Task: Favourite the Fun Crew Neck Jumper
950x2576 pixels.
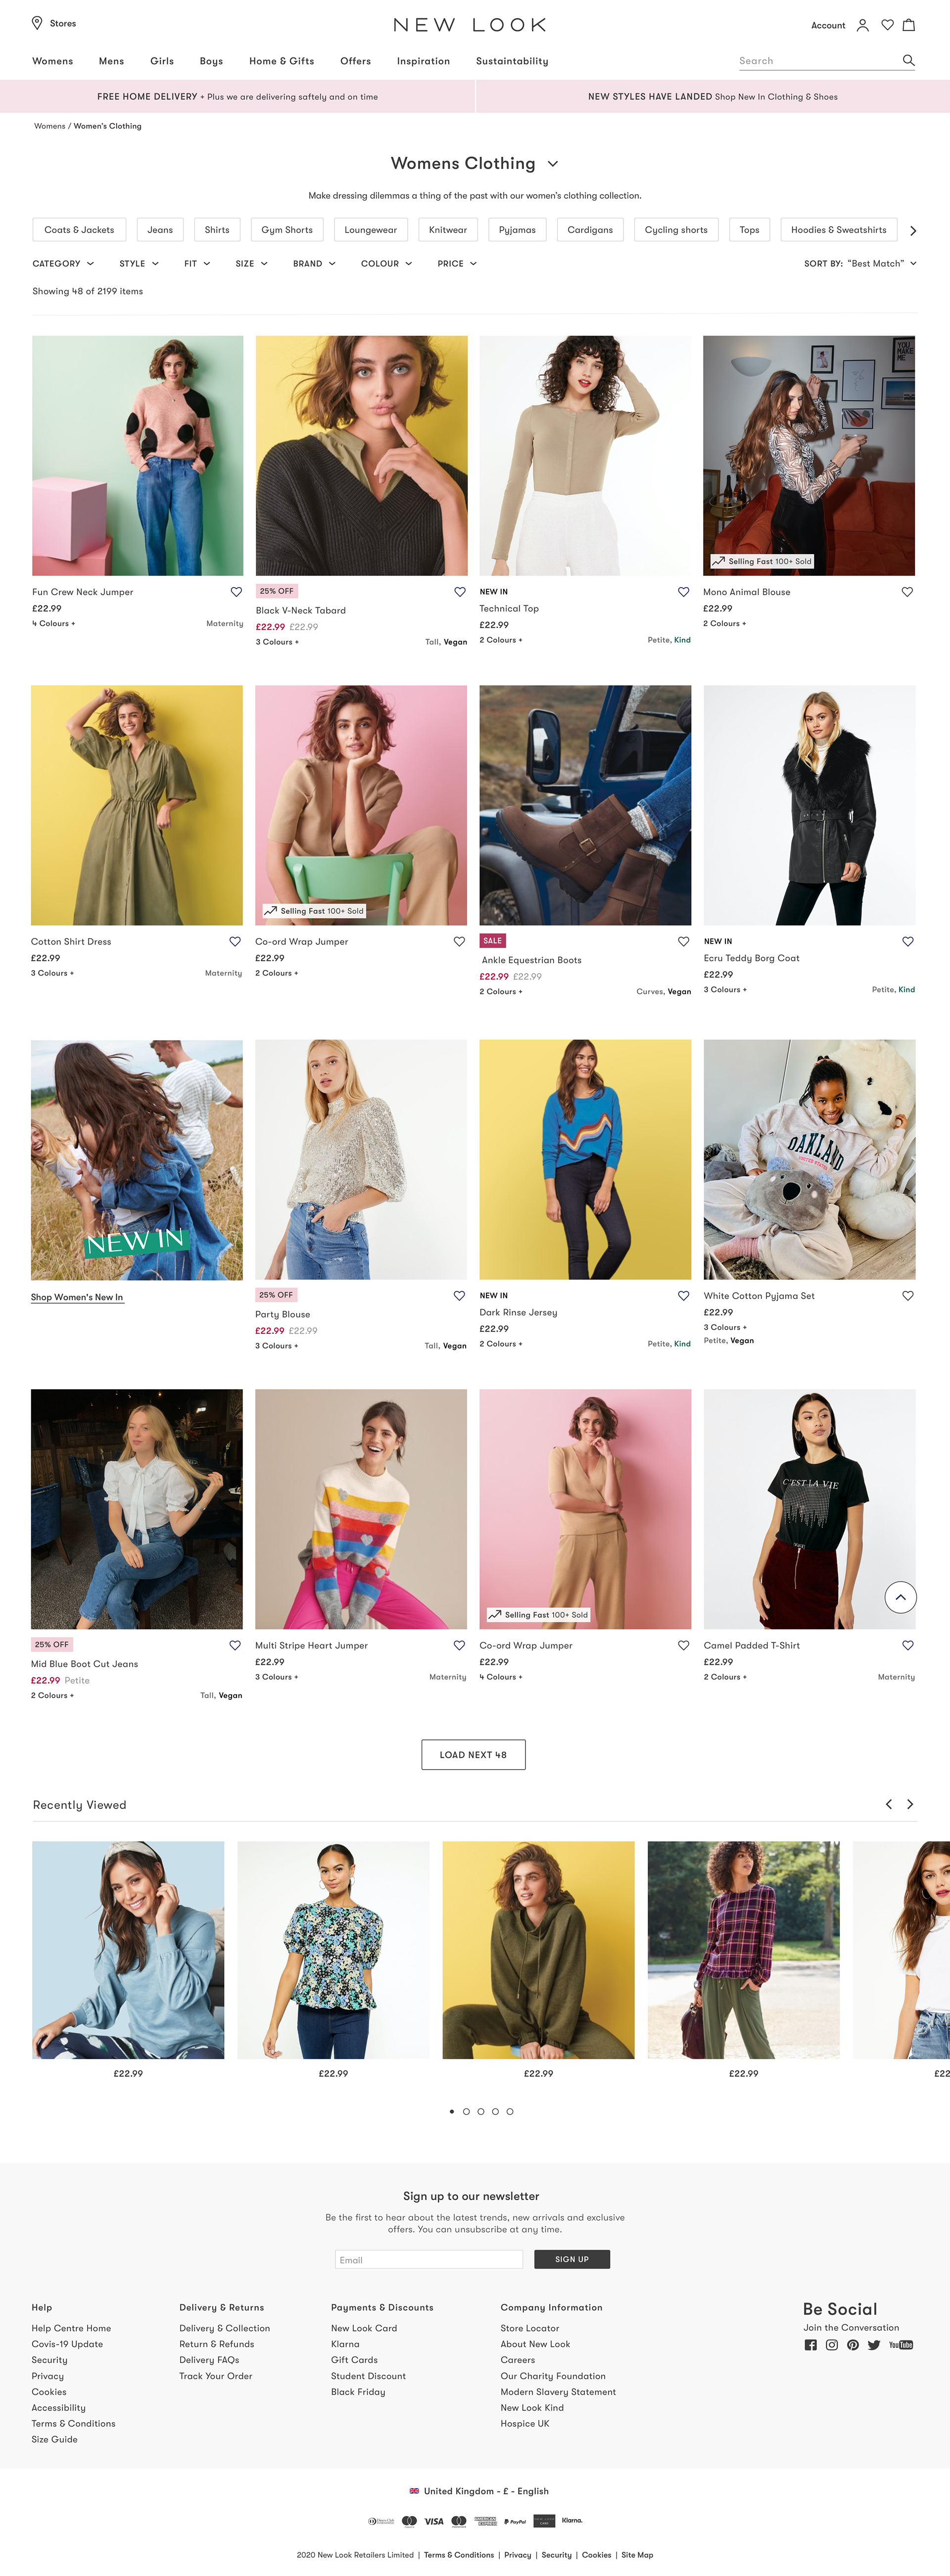Action: [x=236, y=592]
